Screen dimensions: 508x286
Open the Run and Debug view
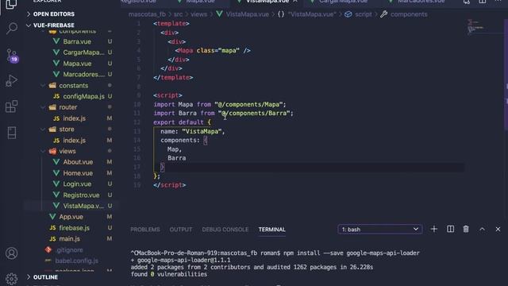[12, 81]
